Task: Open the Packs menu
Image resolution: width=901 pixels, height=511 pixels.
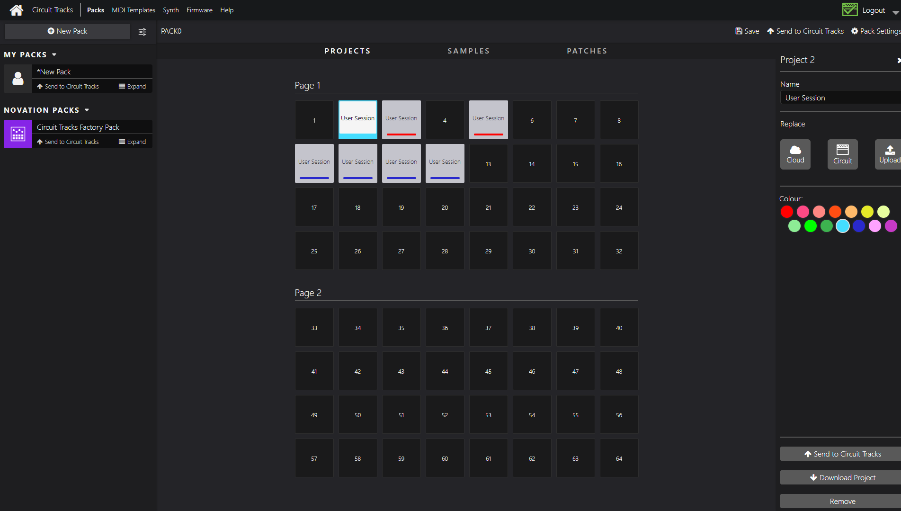Action: [96, 10]
